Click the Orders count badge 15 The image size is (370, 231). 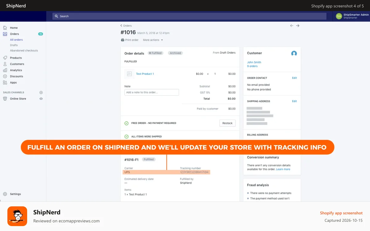click(41, 34)
